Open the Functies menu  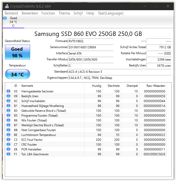click(48, 13)
